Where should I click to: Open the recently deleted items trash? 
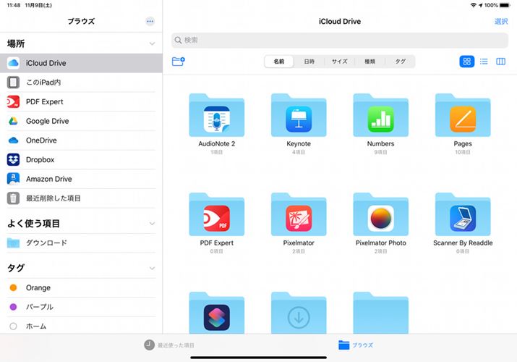click(x=53, y=198)
